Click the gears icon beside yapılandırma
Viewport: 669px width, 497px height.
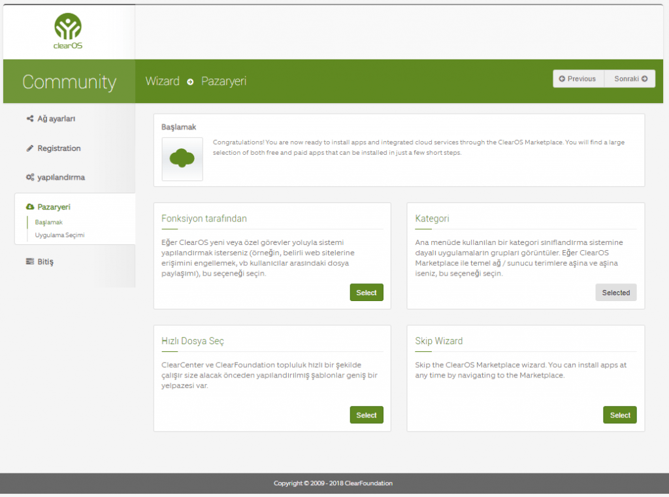[x=30, y=177]
